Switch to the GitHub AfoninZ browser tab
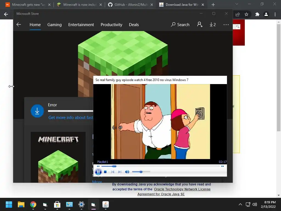This screenshot has width=281, height=211. [131, 5]
